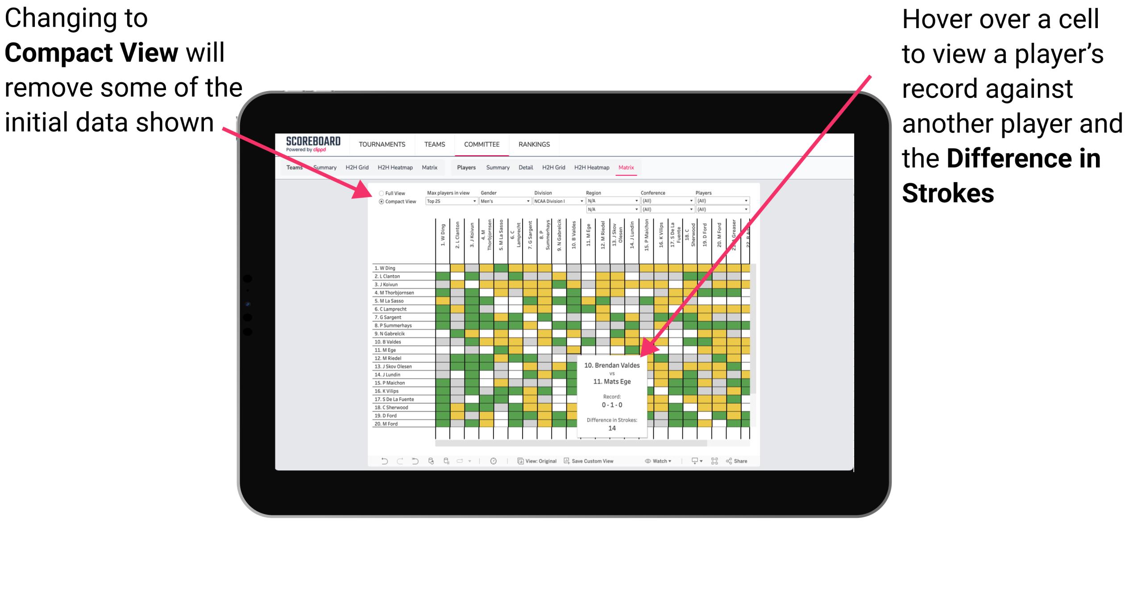This screenshot has height=605, width=1125.
Task: Select the H2H Heatmap tab
Action: tap(594, 167)
